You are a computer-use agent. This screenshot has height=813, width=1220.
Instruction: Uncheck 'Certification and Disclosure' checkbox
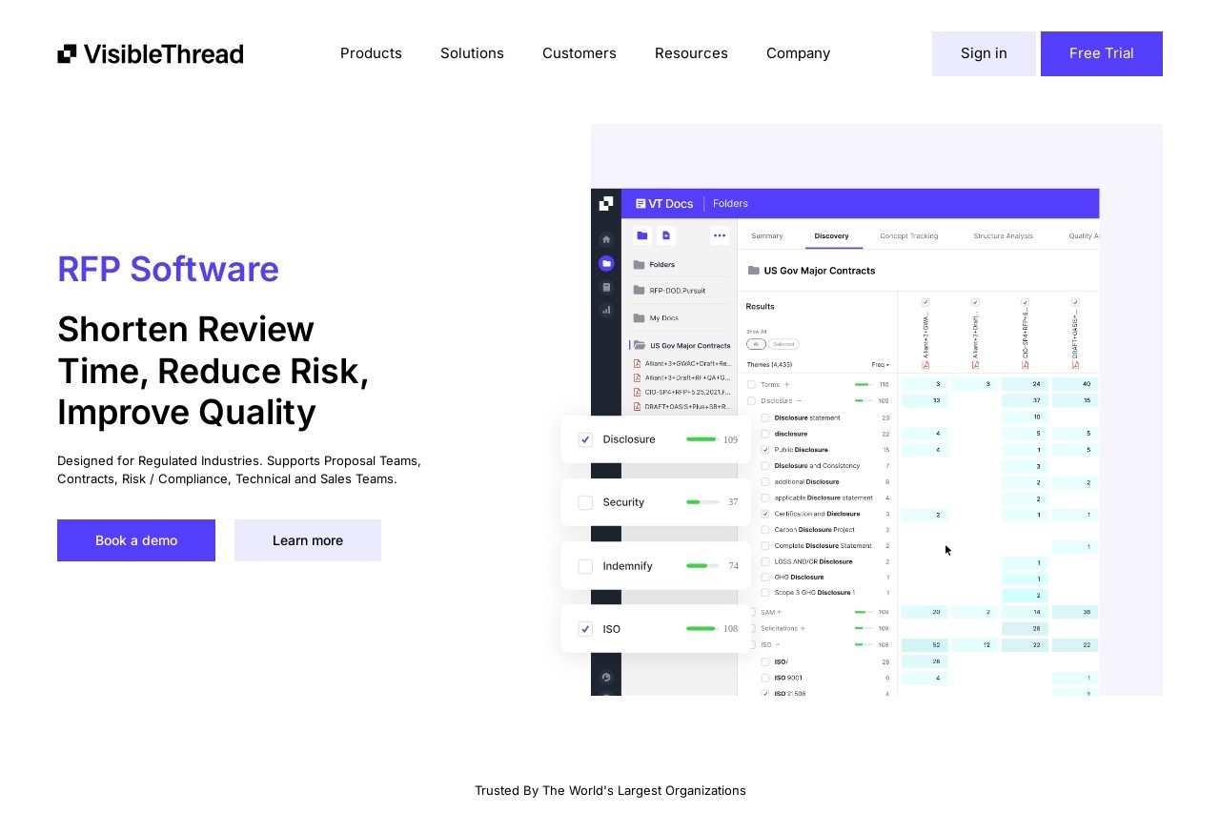765,514
